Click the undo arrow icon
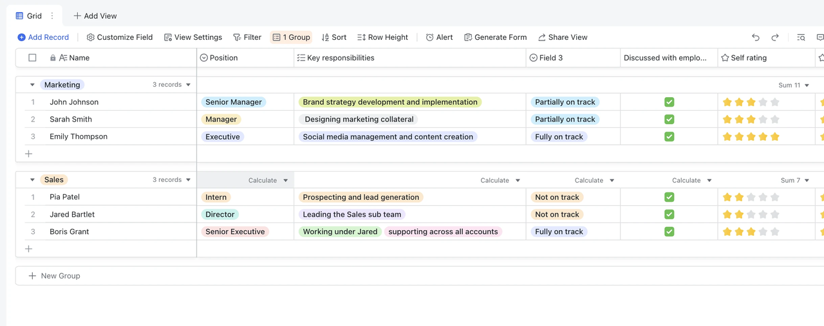The image size is (824, 326). (x=756, y=37)
